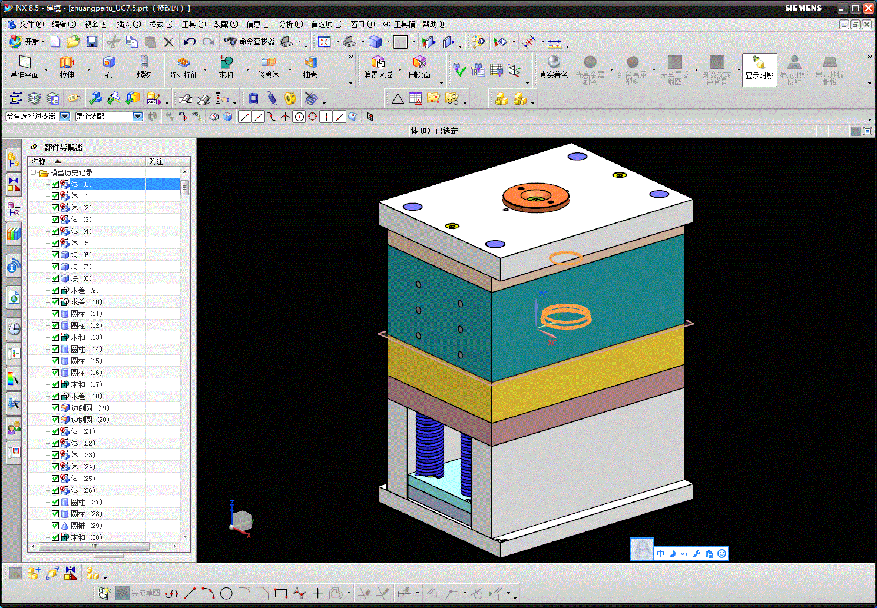
Task: Open the 编辑(E) menu
Action: [x=64, y=24]
